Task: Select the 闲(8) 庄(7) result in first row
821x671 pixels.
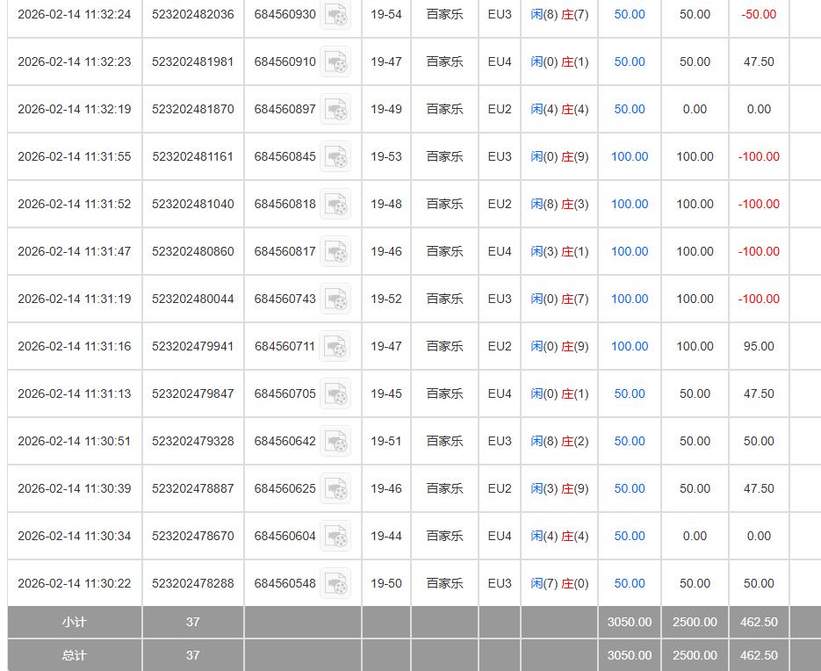Action: 559,15
